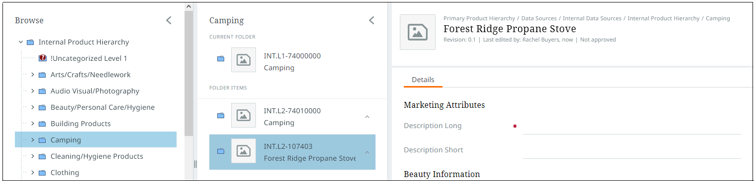The image size is (754, 181).
Task: Open Primary Product Hierarchy breadcrumb link
Action: [479, 18]
